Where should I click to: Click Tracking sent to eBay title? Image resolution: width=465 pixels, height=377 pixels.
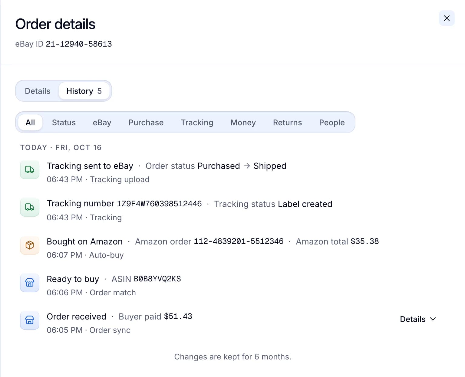click(x=90, y=166)
